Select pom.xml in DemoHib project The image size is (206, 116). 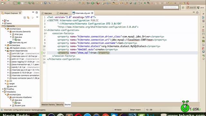click(13, 86)
